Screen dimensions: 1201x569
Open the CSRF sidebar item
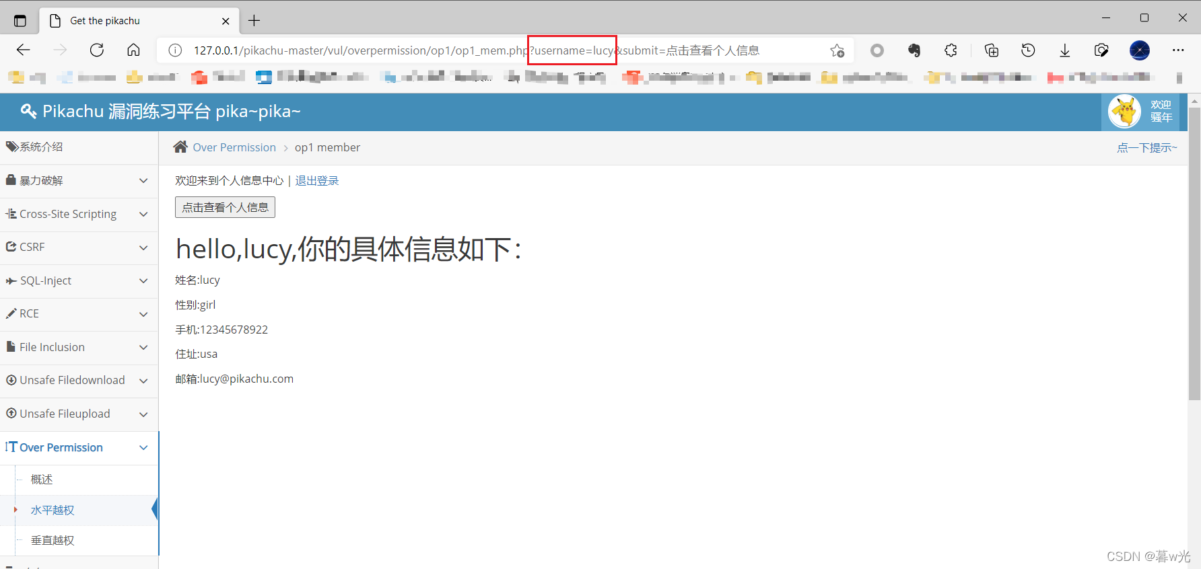pos(79,247)
